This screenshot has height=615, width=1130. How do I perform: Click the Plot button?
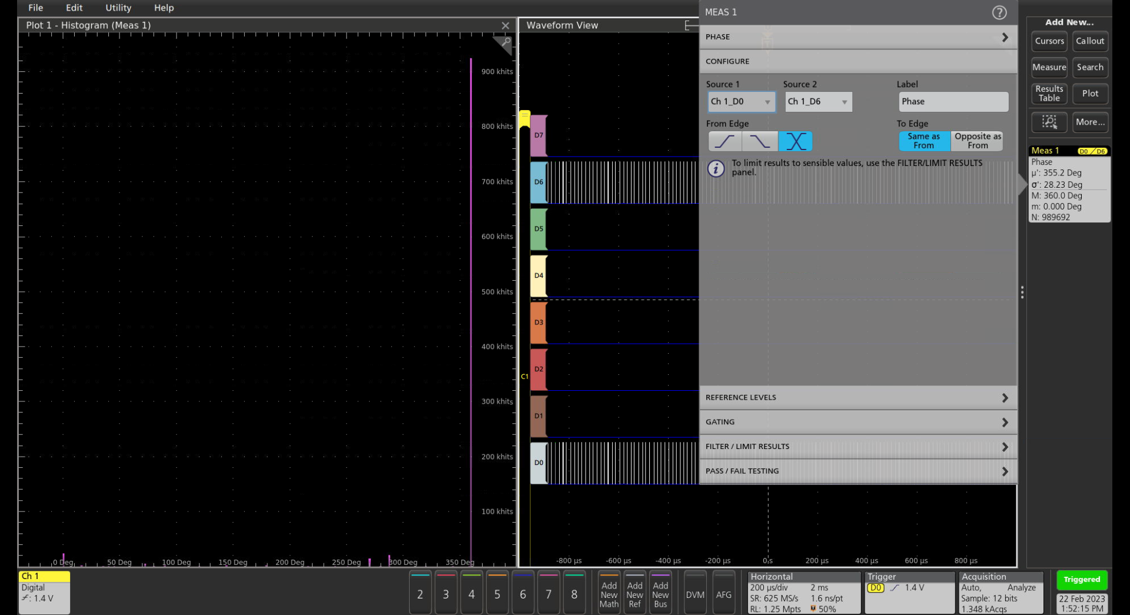1090,94
